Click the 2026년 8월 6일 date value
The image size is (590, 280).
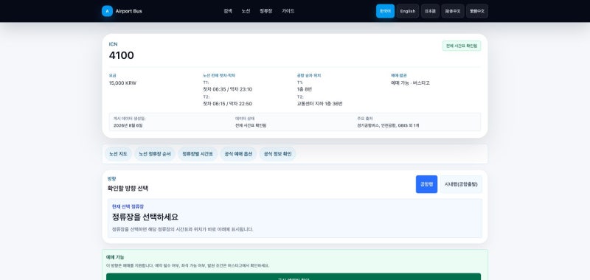coord(128,125)
